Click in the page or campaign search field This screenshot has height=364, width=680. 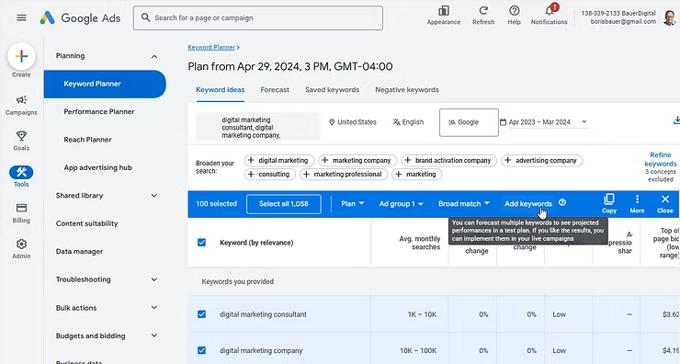tap(258, 17)
